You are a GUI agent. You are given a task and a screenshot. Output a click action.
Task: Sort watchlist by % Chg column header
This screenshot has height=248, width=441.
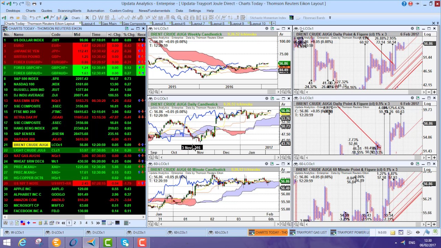coord(129,34)
